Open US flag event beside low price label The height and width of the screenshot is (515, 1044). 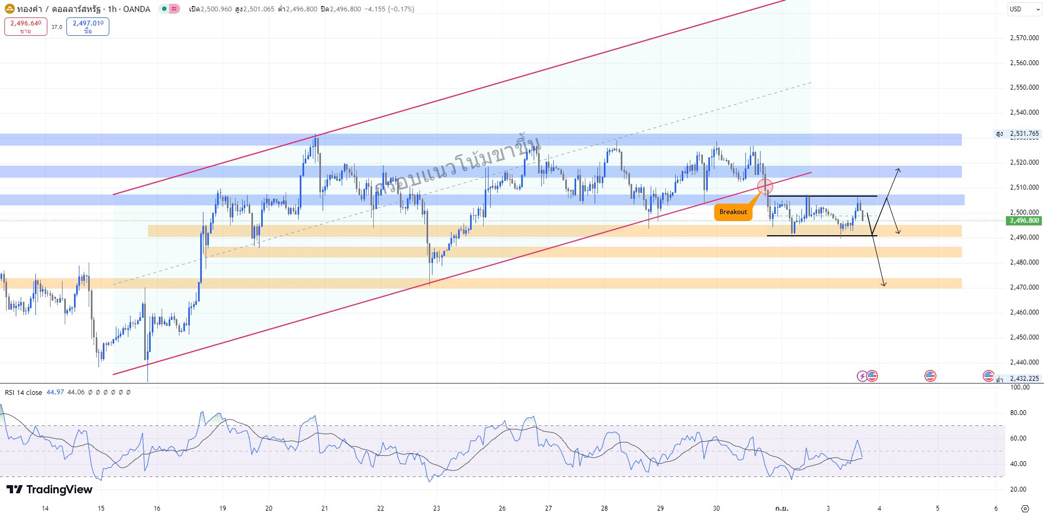coord(989,376)
